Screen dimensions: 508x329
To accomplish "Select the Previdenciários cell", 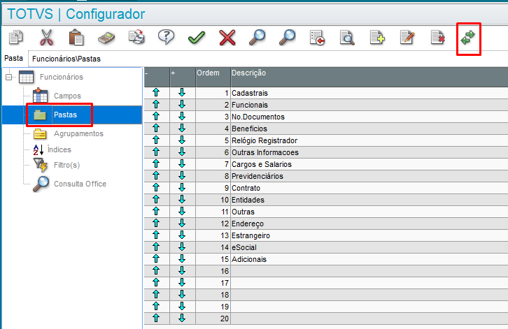I will coord(369,176).
